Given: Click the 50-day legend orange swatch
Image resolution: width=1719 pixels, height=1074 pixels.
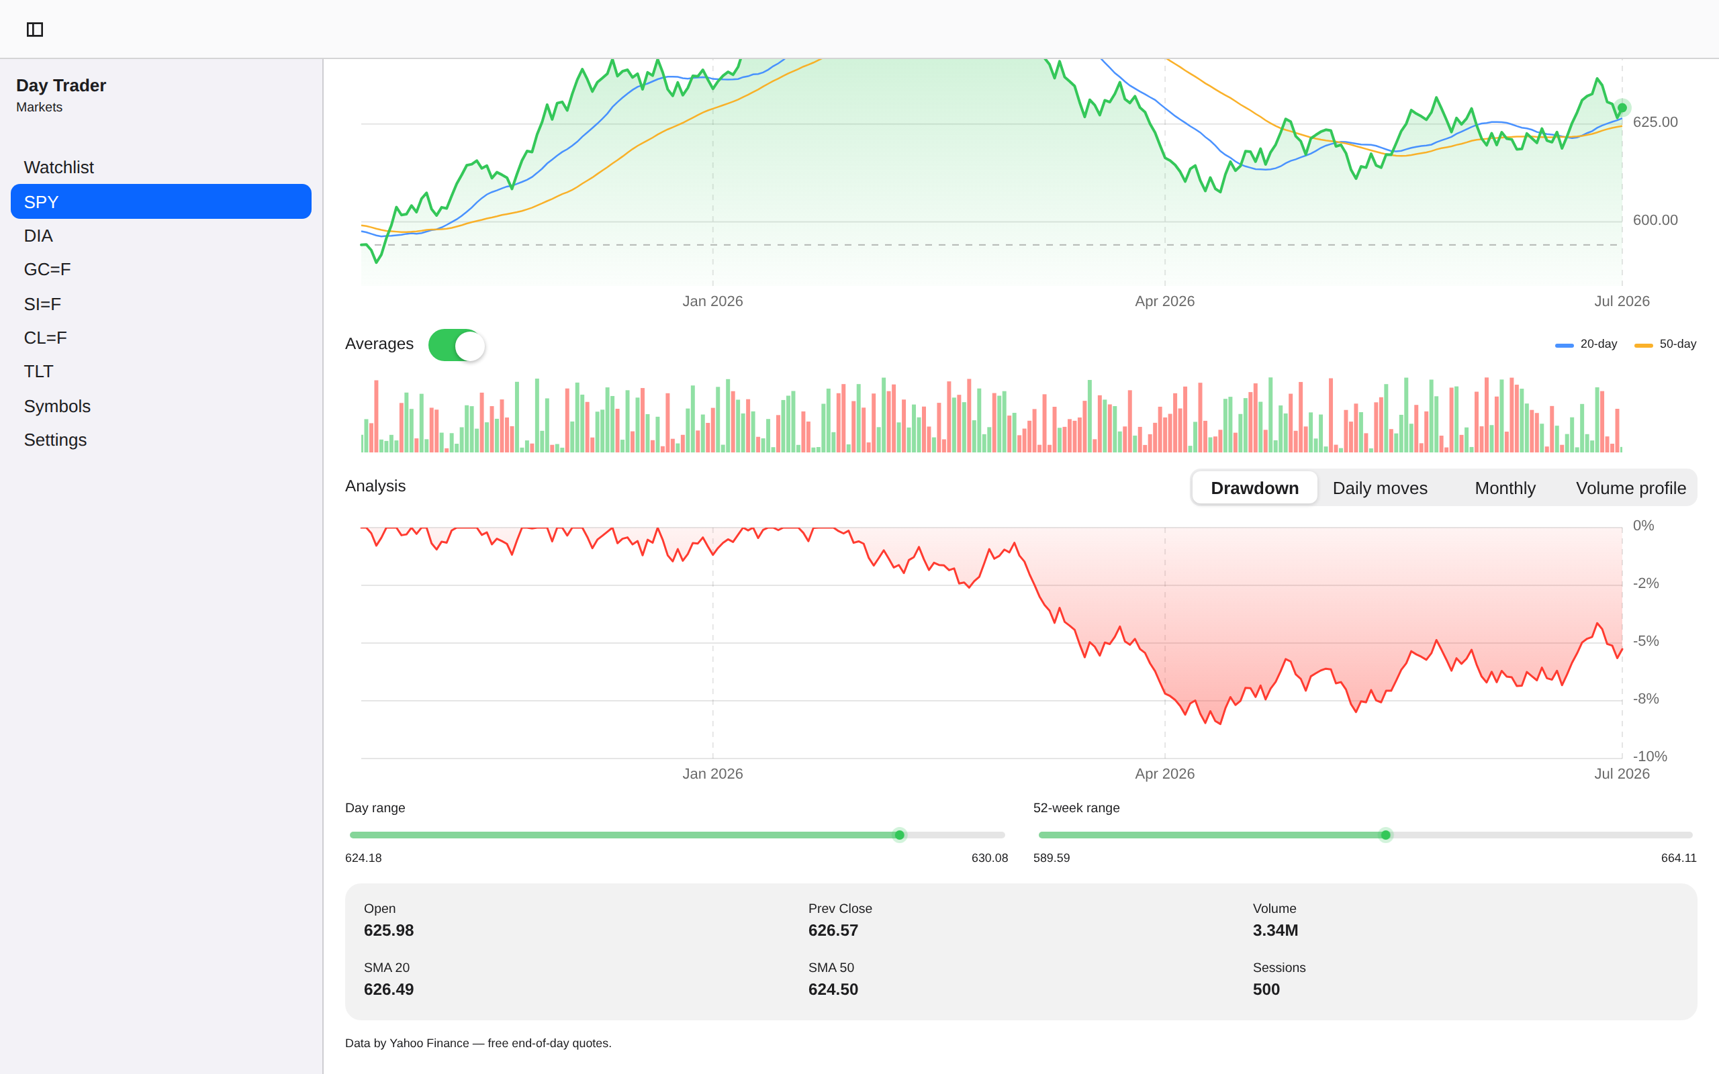Looking at the screenshot, I should [1644, 345].
